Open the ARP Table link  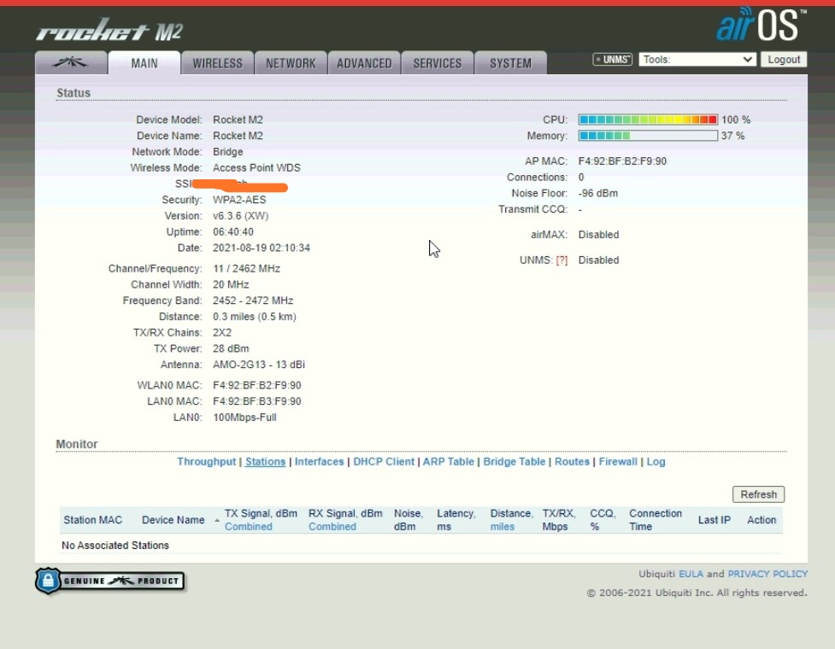tap(449, 462)
